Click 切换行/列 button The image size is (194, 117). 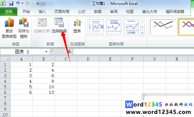pos(42,26)
